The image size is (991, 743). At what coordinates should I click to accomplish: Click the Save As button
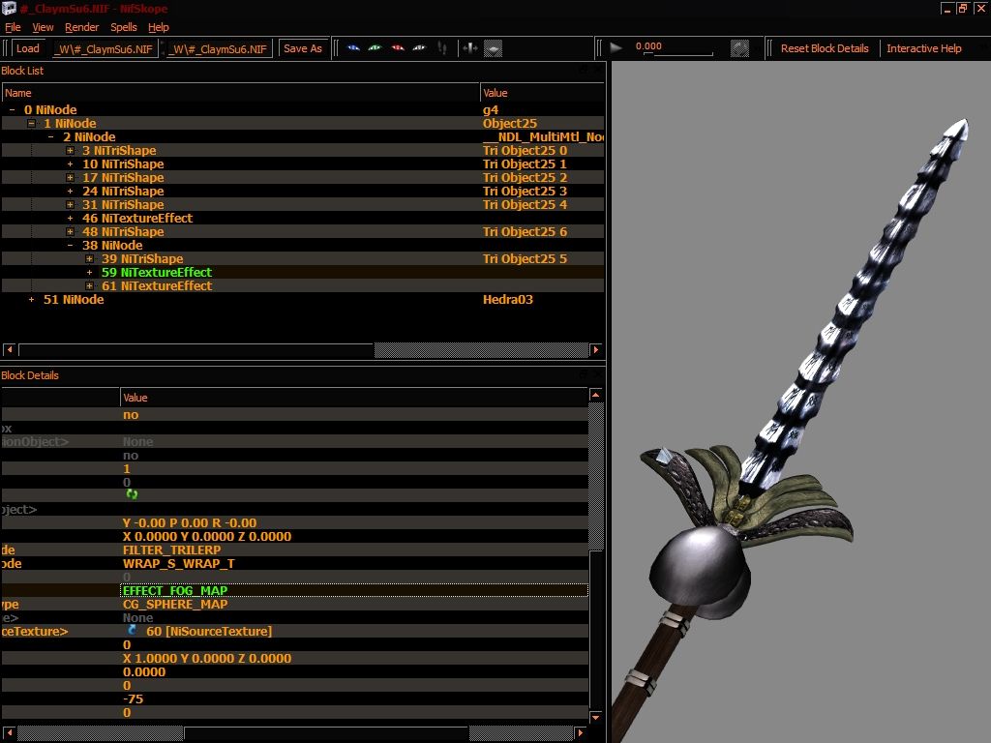coord(303,48)
